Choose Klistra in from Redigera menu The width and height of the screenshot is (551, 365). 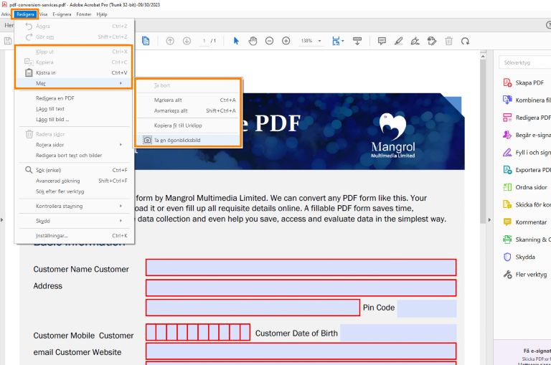(74, 72)
